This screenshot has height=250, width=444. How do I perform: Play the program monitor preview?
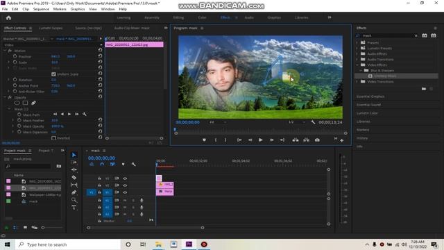[261, 140]
